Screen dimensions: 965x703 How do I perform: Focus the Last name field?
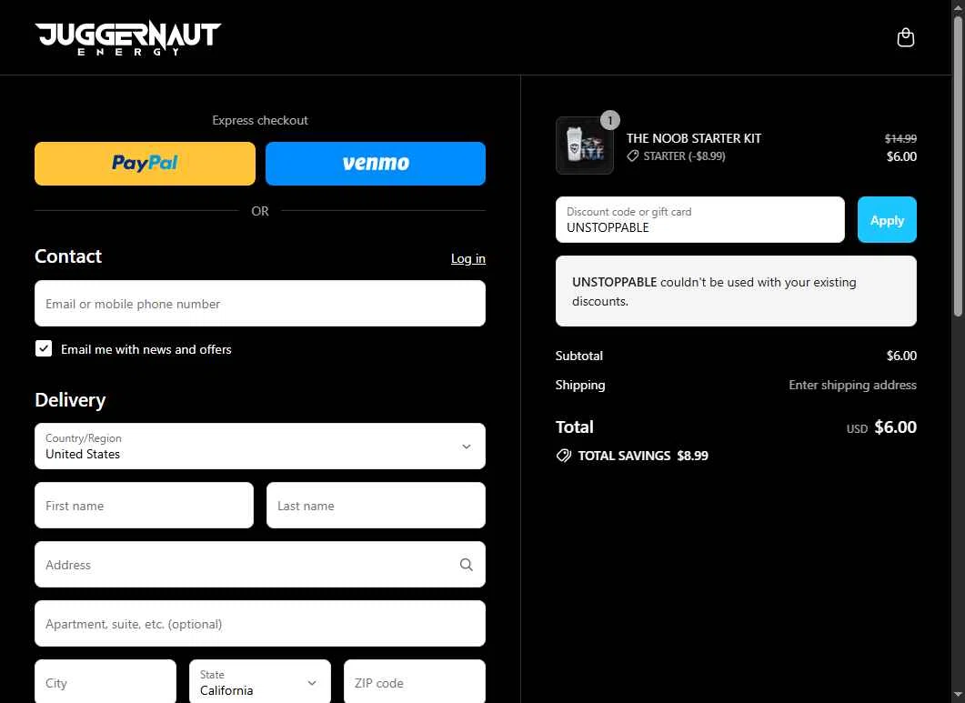(x=376, y=506)
